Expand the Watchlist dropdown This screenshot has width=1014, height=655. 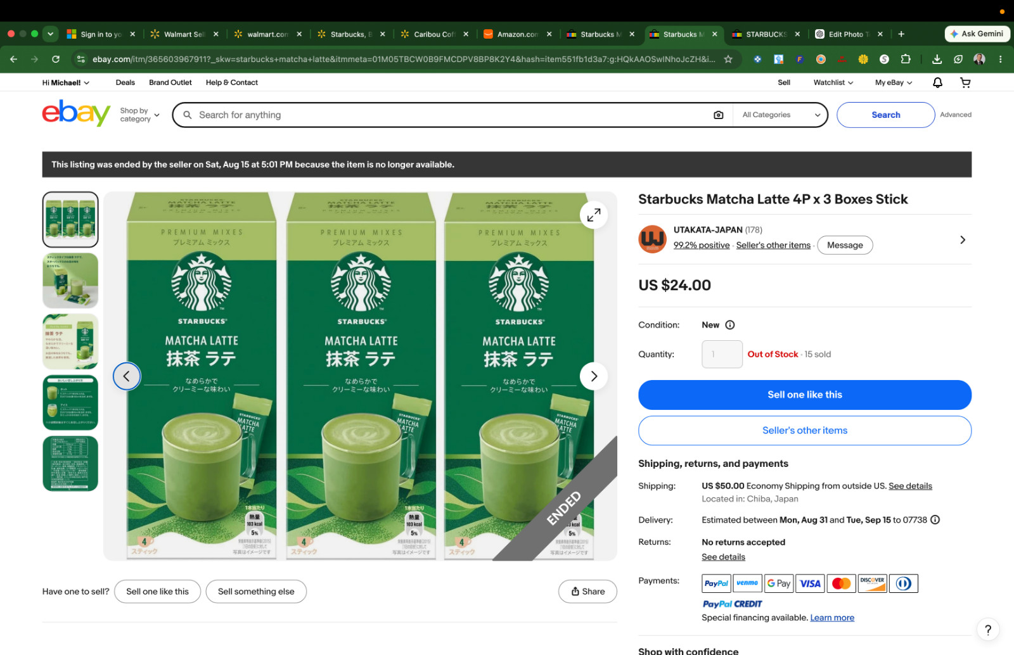(x=833, y=82)
